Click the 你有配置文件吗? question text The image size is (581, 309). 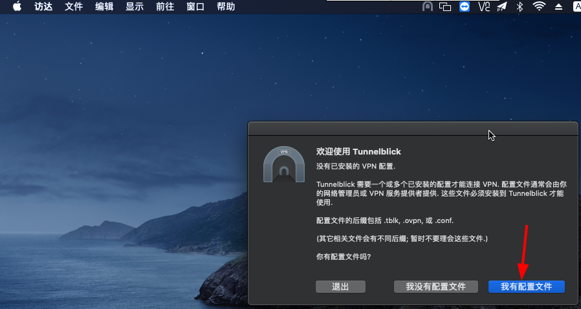[344, 257]
